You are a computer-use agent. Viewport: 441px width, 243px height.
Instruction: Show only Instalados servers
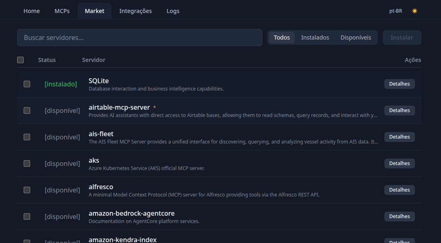pyautogui.click(x=315, y=38)
